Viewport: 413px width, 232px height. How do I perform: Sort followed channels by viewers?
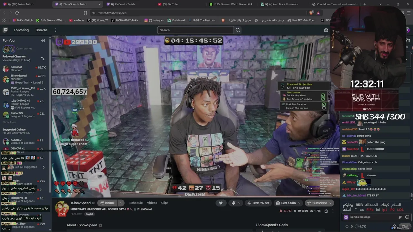43,58
